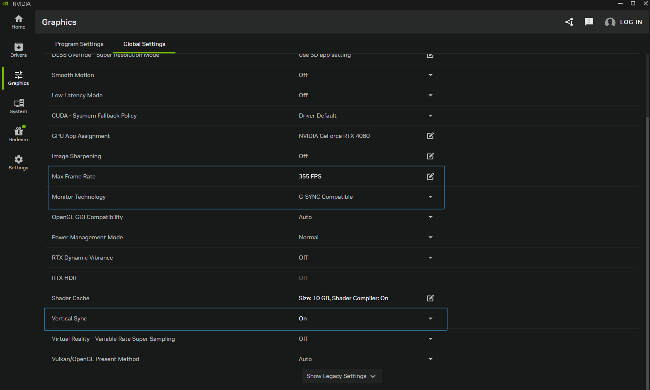This screenshot has width=650, height=390.
Task: Click the Vertical Sync label
Action: [x=69, y=318]
